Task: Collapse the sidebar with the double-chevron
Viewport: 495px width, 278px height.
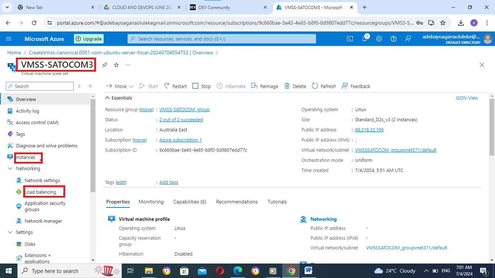Action: (90, 86)
